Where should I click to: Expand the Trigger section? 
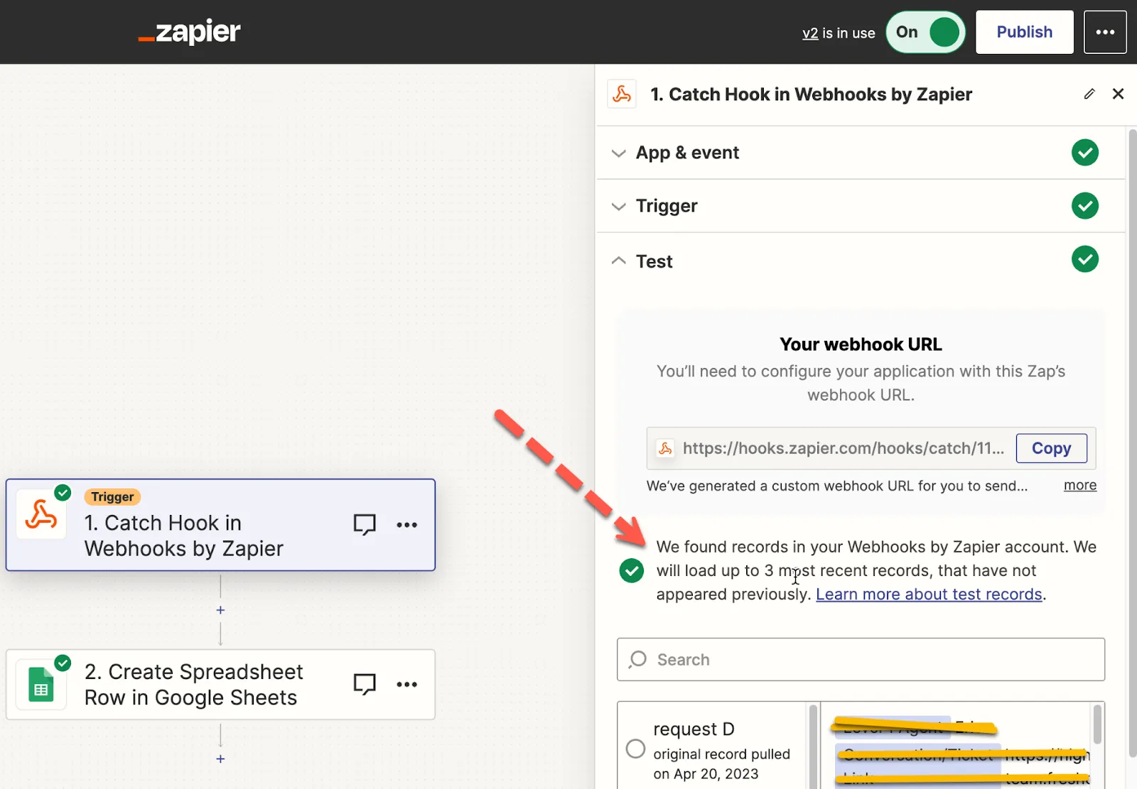pyautogui.click(x=619, y=207)
